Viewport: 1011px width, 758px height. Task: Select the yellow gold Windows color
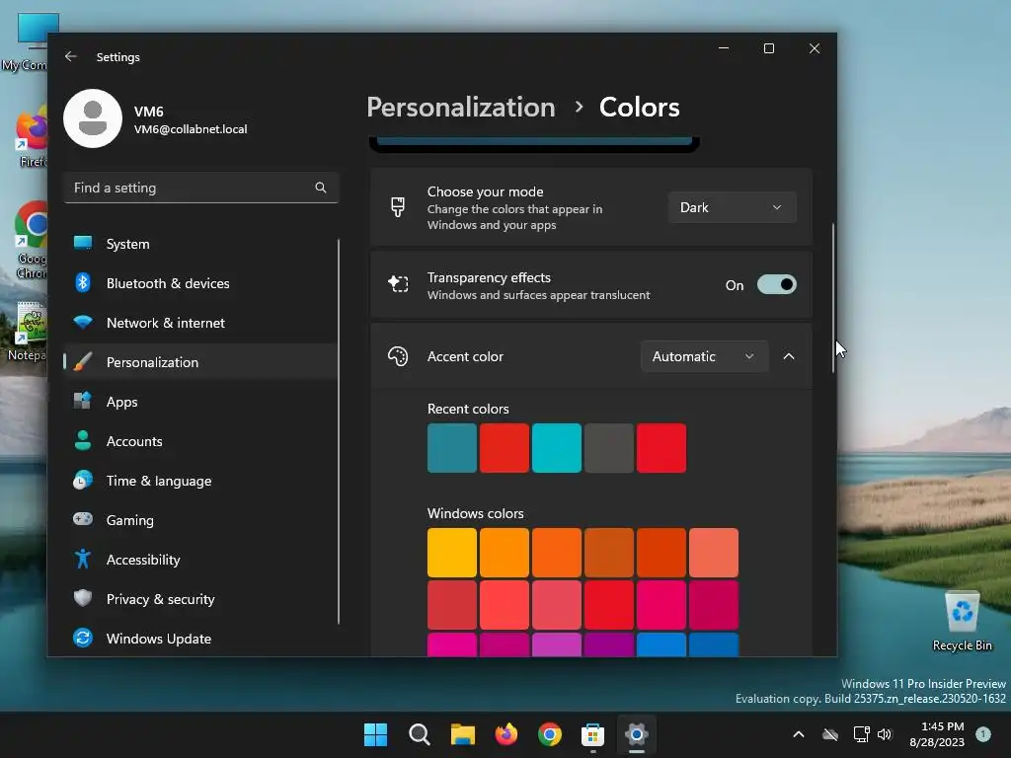[452, 553]
